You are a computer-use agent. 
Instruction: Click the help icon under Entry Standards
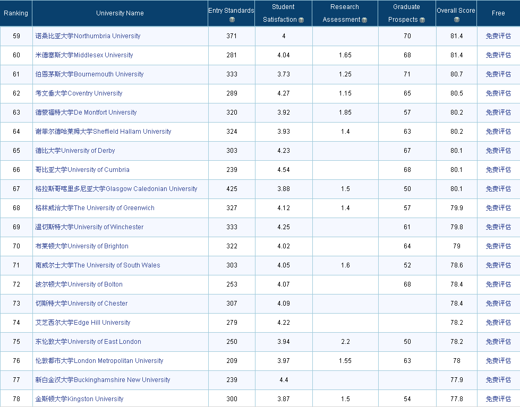click(x=232, y=20)
